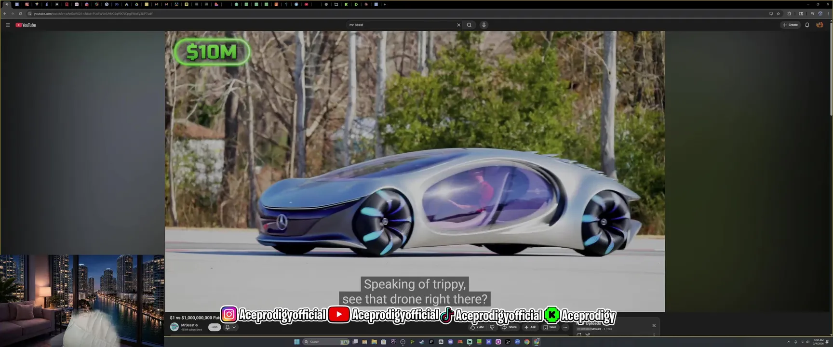Clear the 'mr beast' search text

tap(458, 25)
